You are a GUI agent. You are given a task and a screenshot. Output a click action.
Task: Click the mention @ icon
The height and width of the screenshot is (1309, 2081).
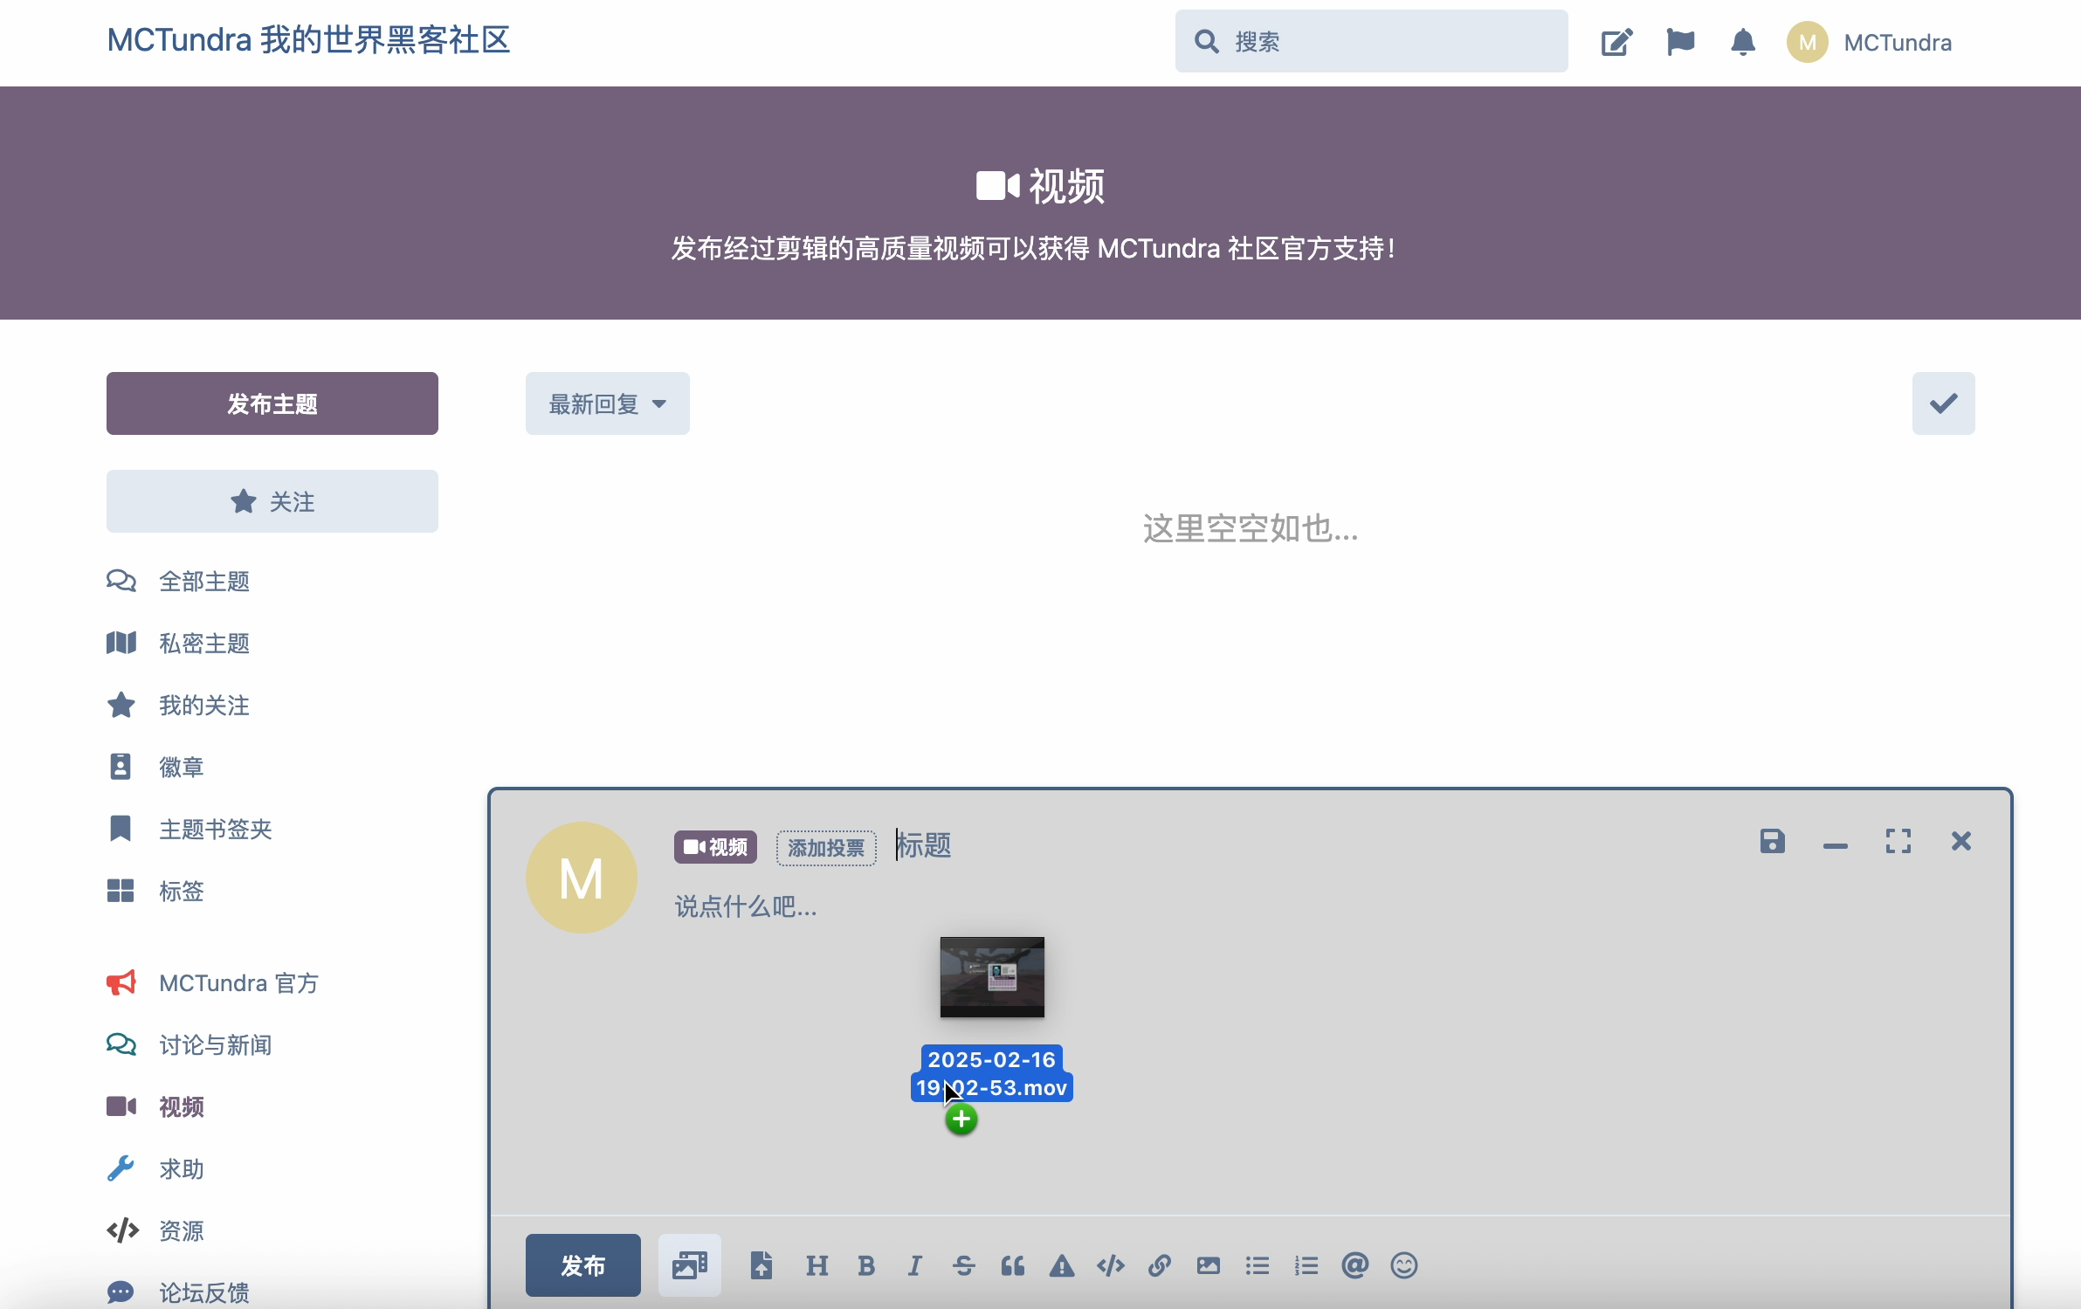[1354, 1265]
